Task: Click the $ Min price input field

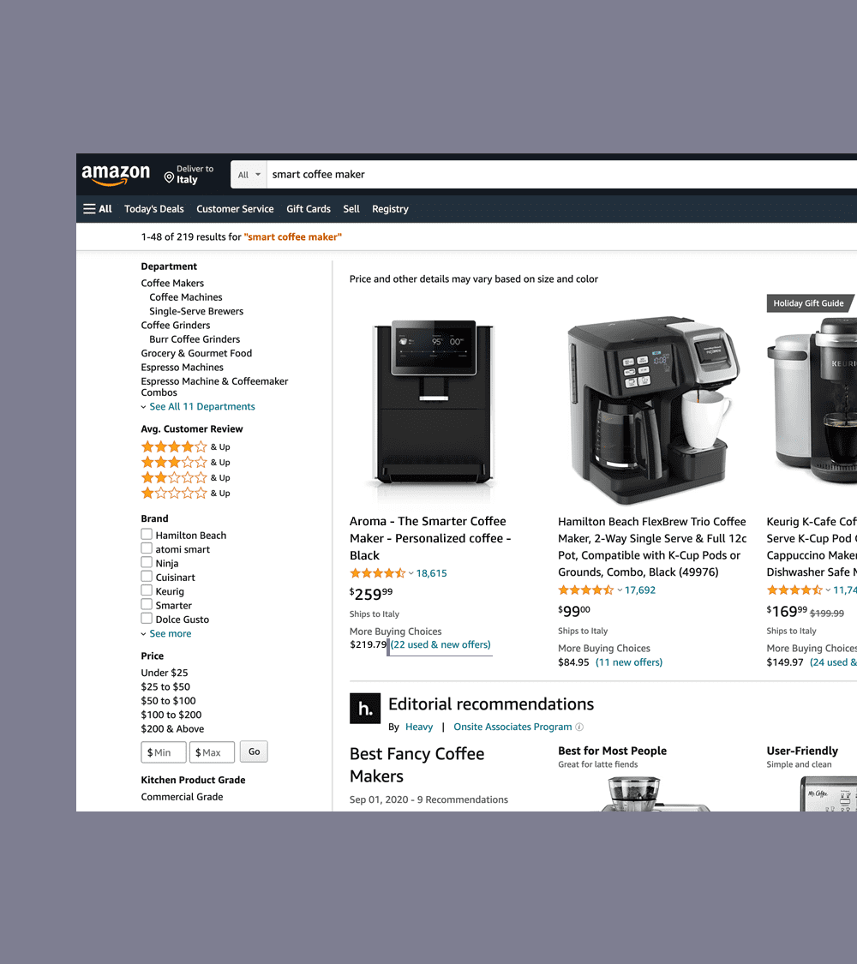Action: (164, 752)
